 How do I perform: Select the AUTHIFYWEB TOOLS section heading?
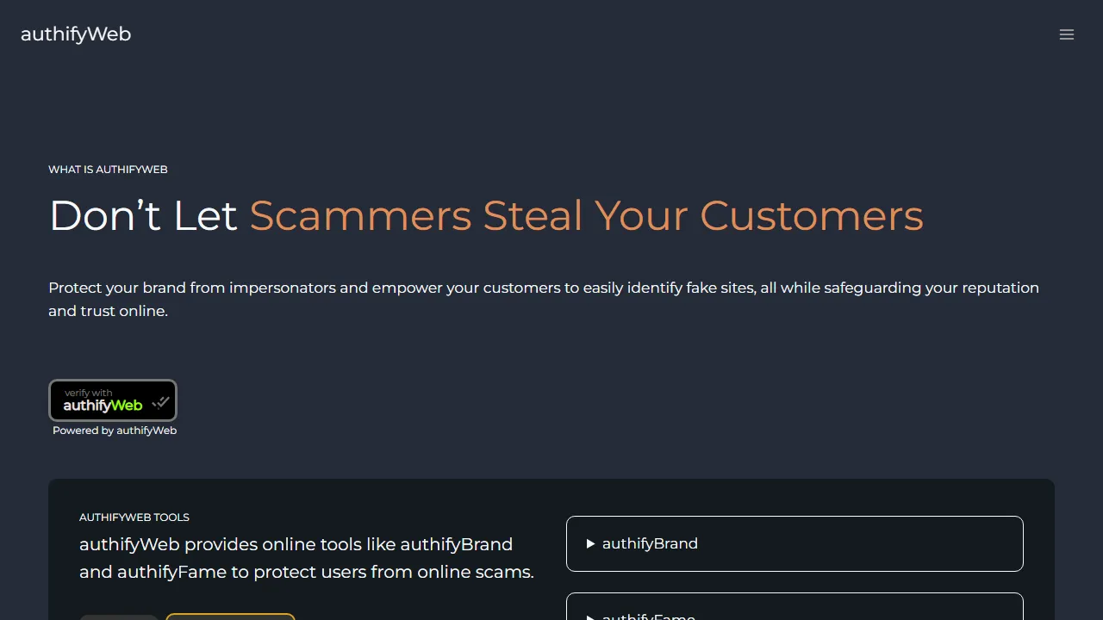point(134,517)
